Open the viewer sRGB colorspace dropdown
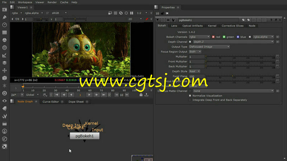Screen dimensions: 287x161 [x=59, y=13]
